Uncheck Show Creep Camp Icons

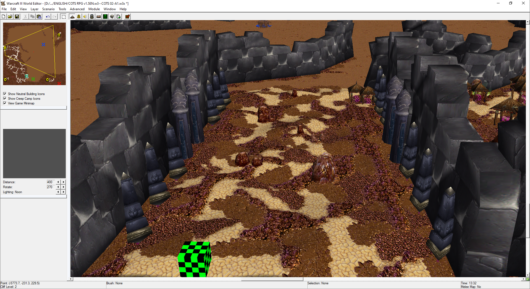pos(5,98)
